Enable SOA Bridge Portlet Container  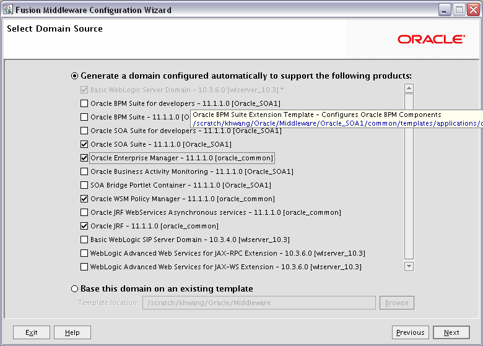(84, 185)
